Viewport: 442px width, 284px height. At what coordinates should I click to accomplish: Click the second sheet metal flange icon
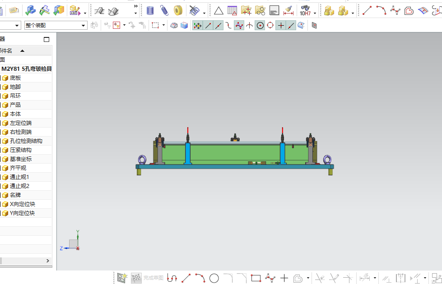(113, 11)
